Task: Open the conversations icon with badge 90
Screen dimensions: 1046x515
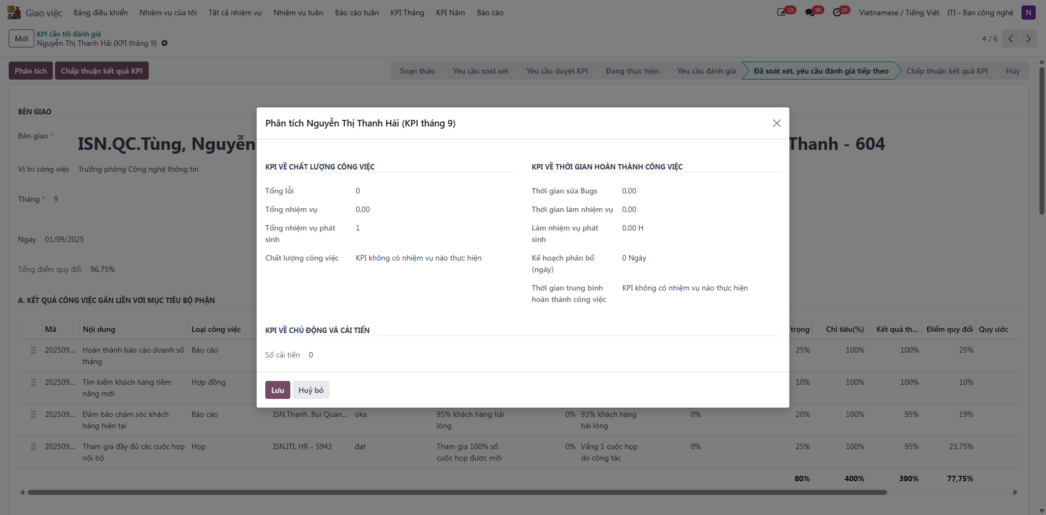Action: 810,12
